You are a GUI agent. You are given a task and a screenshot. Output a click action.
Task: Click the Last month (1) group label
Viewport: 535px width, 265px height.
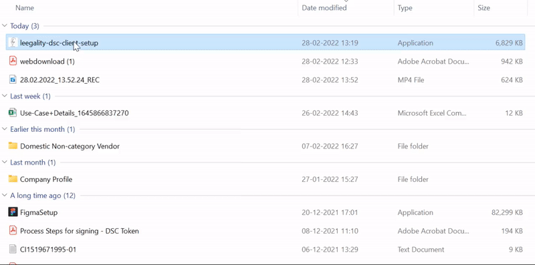point(33,162)
